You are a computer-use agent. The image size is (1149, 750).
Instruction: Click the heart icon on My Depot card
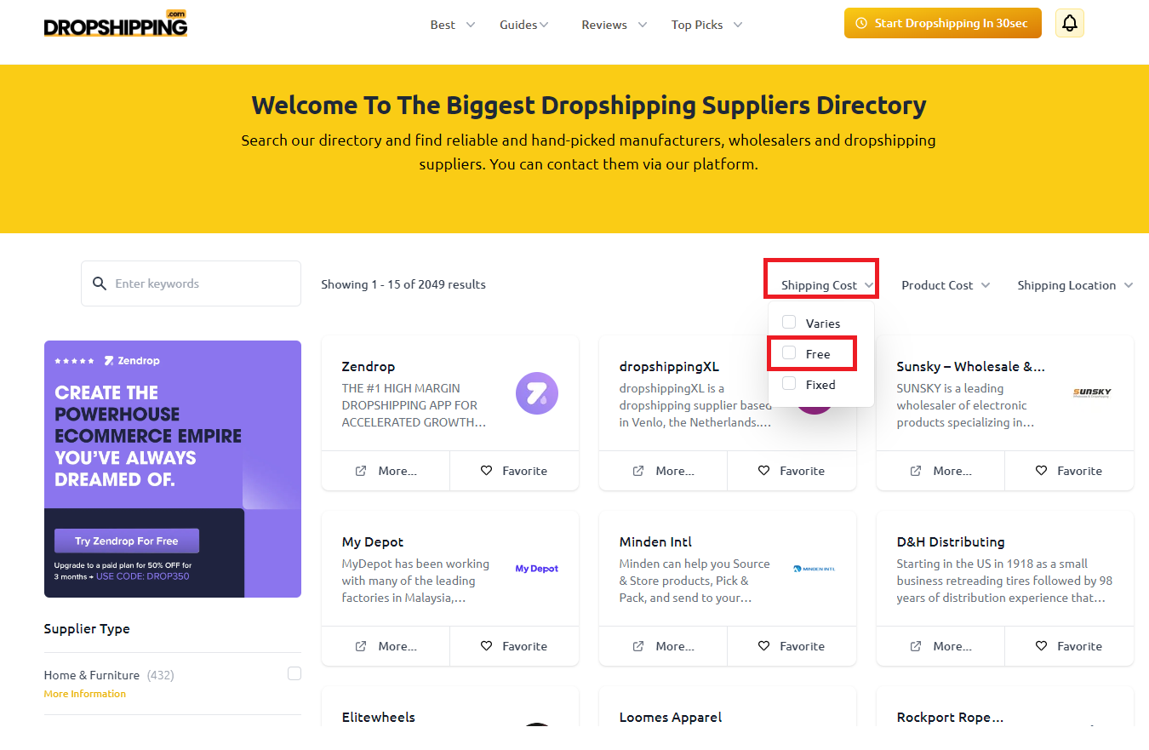(x=487, y=646)
